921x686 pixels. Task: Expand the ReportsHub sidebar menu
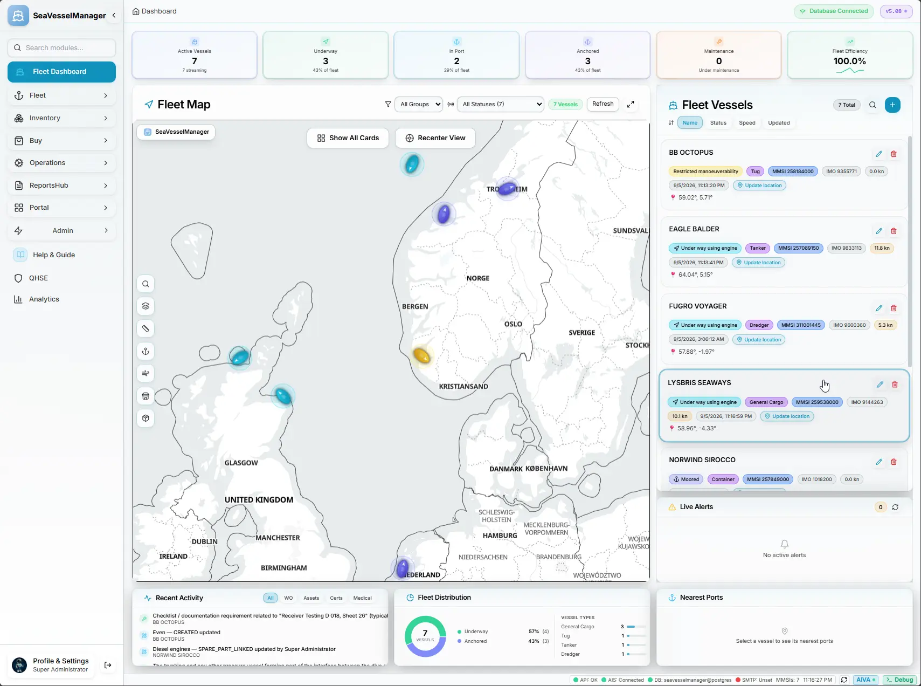tap(61, 186)
